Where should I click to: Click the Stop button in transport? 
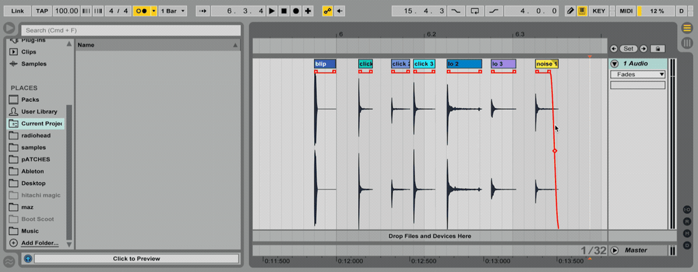pos(283,11)
